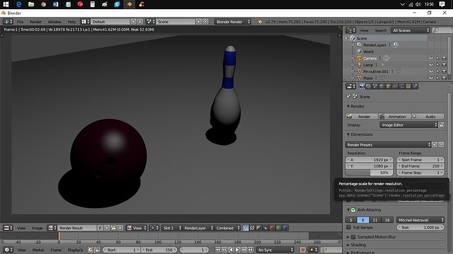Open Edge browser from taskbar
This screenshot has width=453, height=254.
(x=19, y=5)
